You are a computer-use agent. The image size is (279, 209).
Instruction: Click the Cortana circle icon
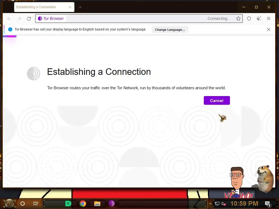pos(23,204)
